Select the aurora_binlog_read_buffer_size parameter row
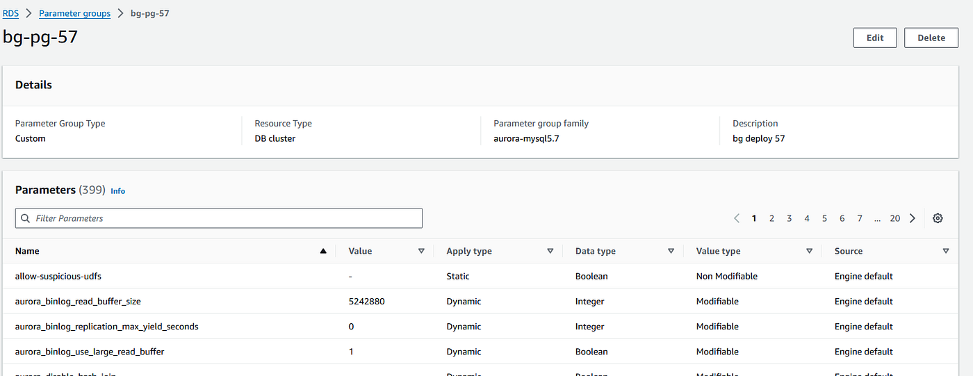The height and width of the screenshot is (376, 973). [x=82, y=302]
